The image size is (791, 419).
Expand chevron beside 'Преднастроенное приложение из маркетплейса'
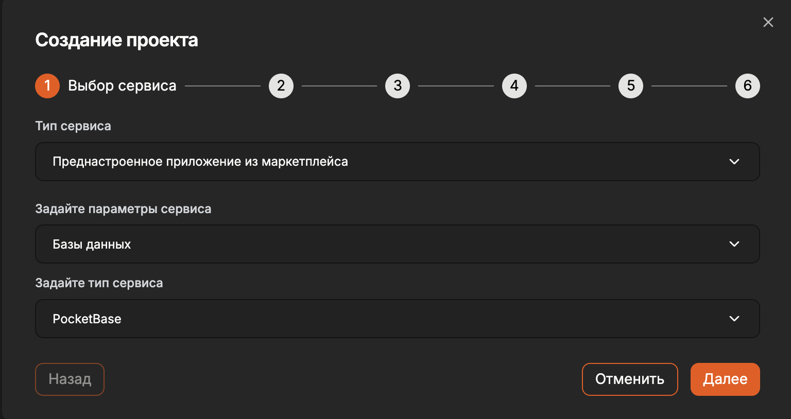(734, 162)
